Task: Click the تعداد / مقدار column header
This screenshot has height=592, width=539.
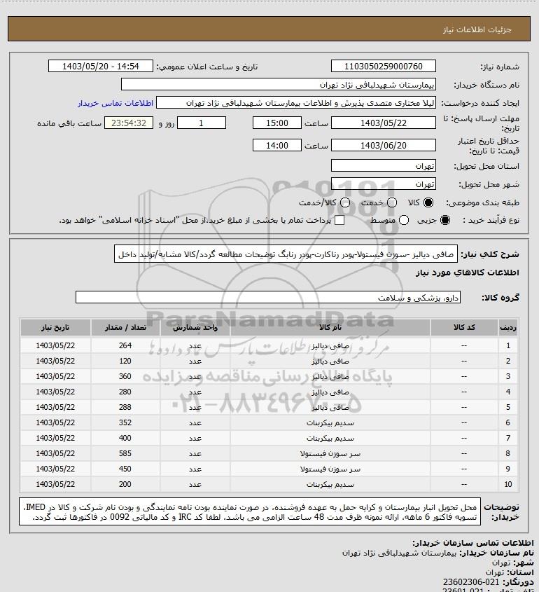Action: pos(125,328)
